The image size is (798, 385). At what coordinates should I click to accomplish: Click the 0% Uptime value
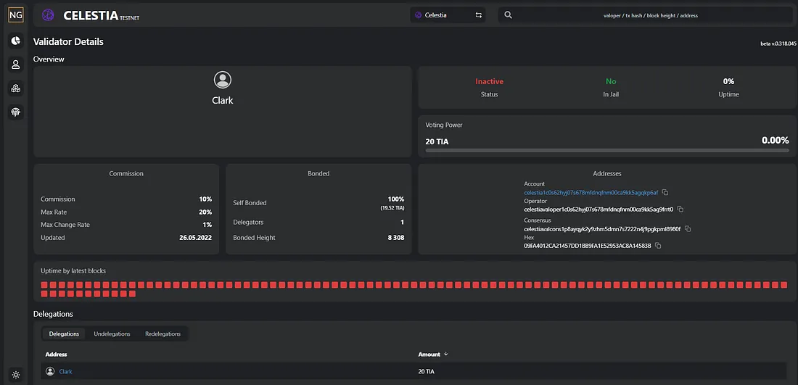point(729,81)
